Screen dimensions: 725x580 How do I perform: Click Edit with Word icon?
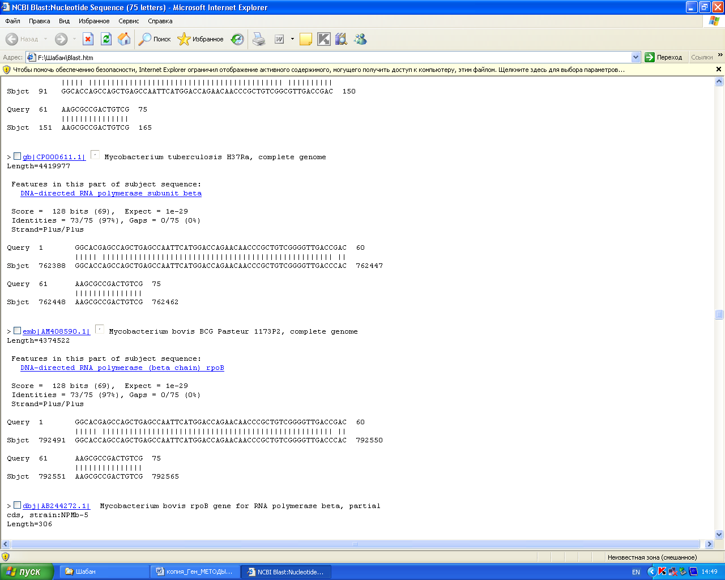click(279, 39)
